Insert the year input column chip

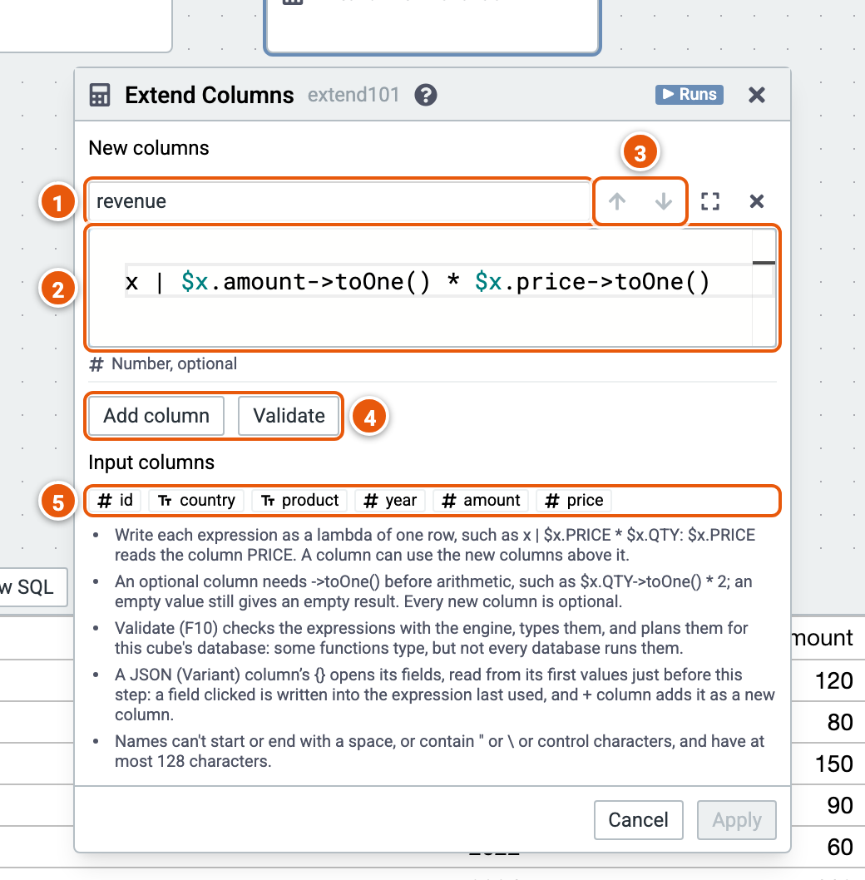click(x=390, y=500)
